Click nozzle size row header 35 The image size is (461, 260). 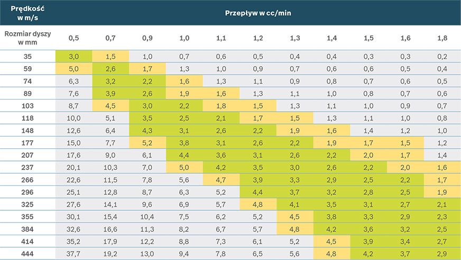click(27, 56)
